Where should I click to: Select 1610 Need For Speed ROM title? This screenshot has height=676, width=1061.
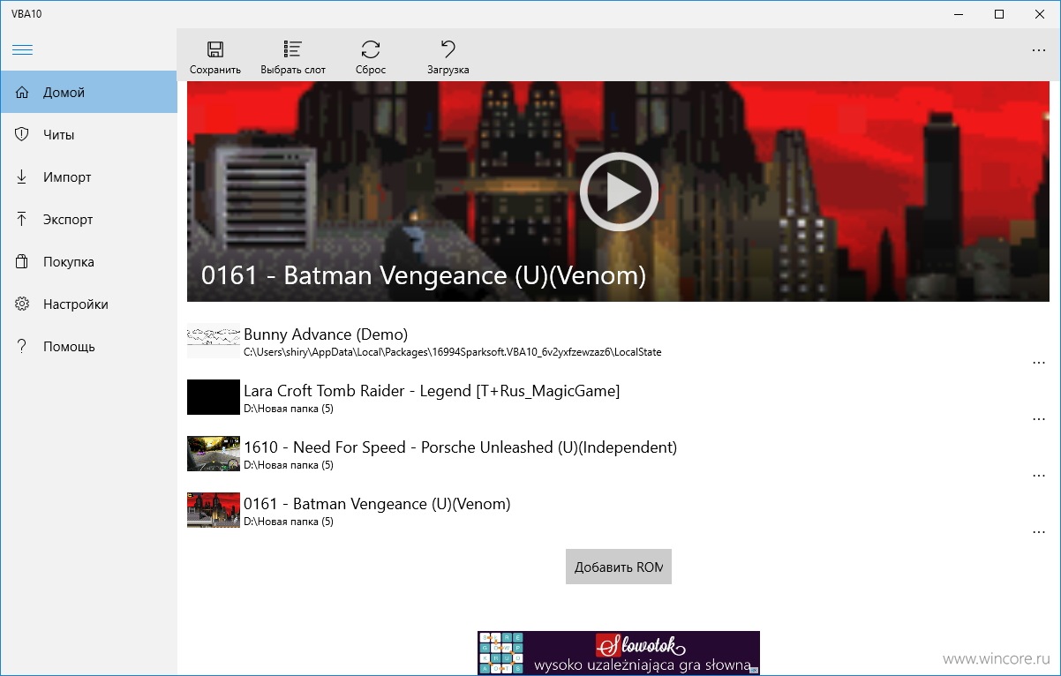pyautogui.click(x=460, y=447)
